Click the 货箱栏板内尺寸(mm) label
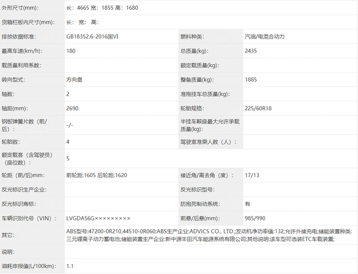 click(28, 22)
